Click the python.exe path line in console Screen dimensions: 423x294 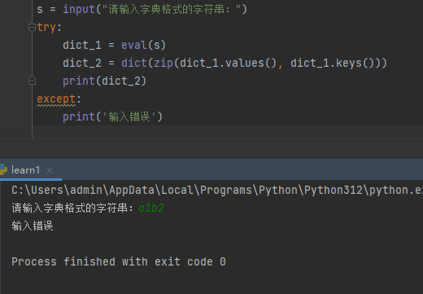click(217, 191)
